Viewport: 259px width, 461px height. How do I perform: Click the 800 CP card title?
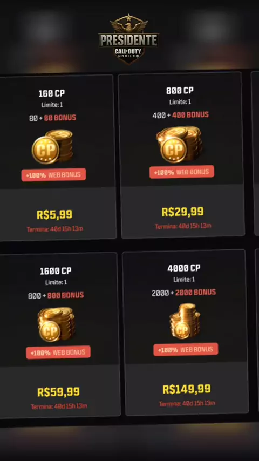pyautogui.click(x=180, y=91)
